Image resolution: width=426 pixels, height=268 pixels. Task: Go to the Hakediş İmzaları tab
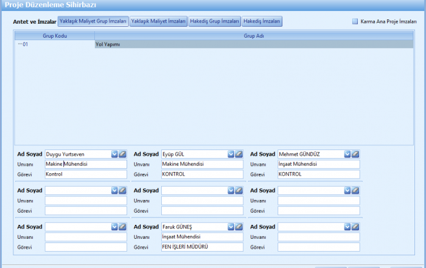coord(262,21)
